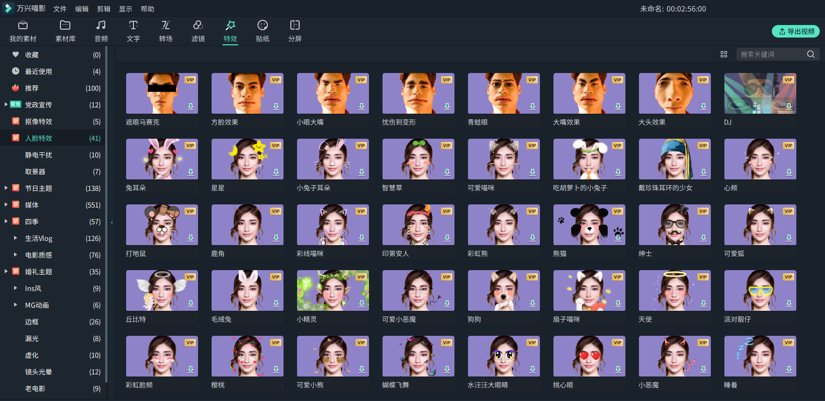Download the 派对靓仔 effect
Screen dimensions: 825x401
coord(789,303)
